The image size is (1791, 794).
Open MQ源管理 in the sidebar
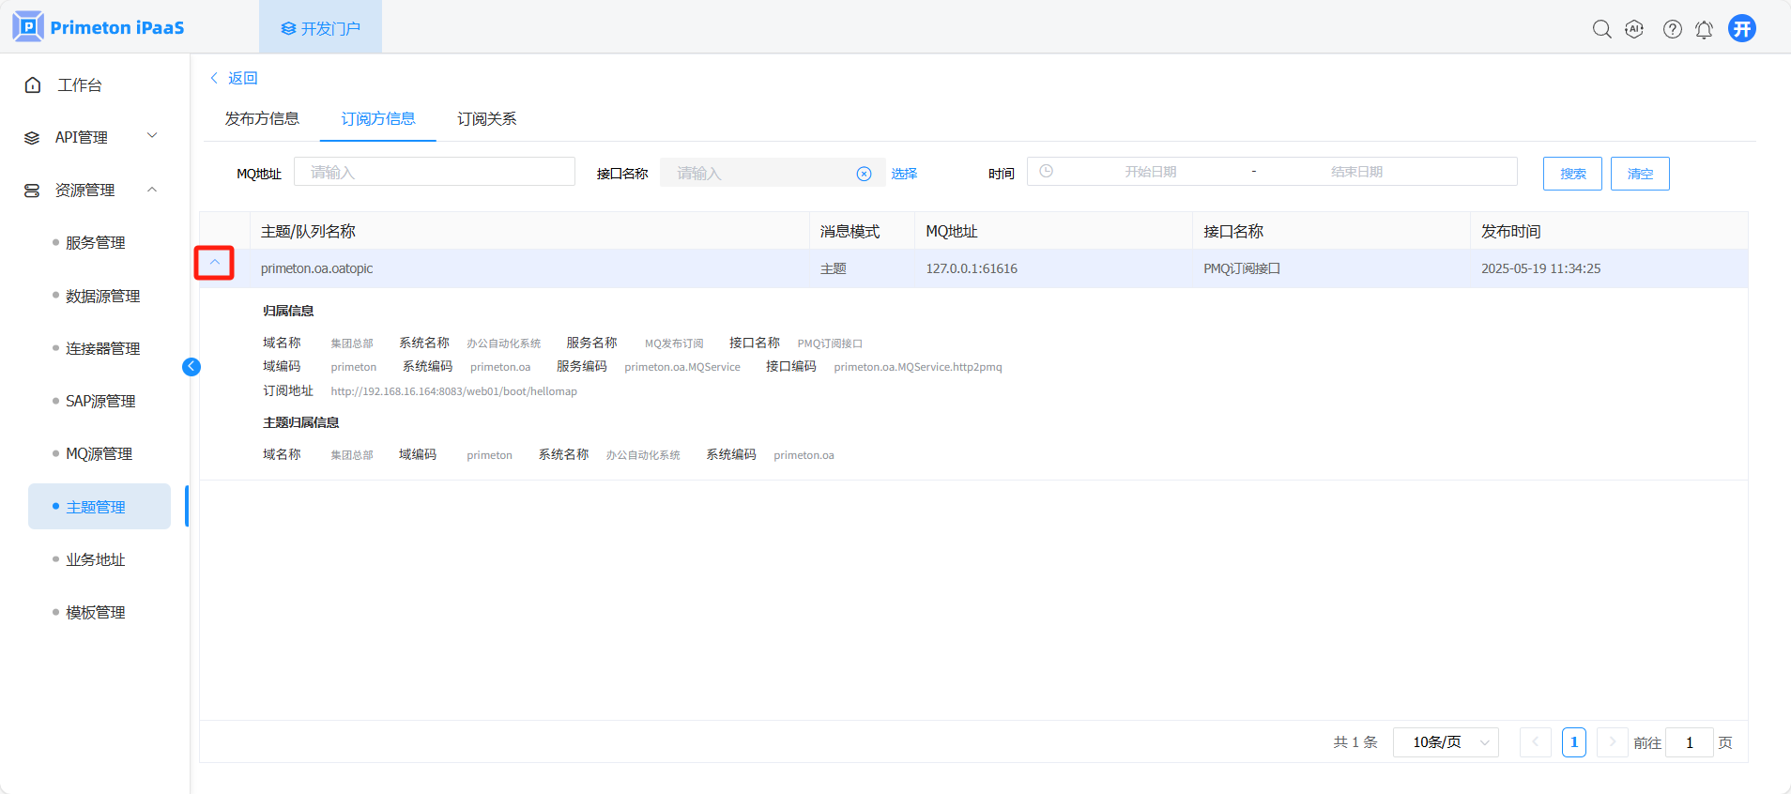point(99,453)
